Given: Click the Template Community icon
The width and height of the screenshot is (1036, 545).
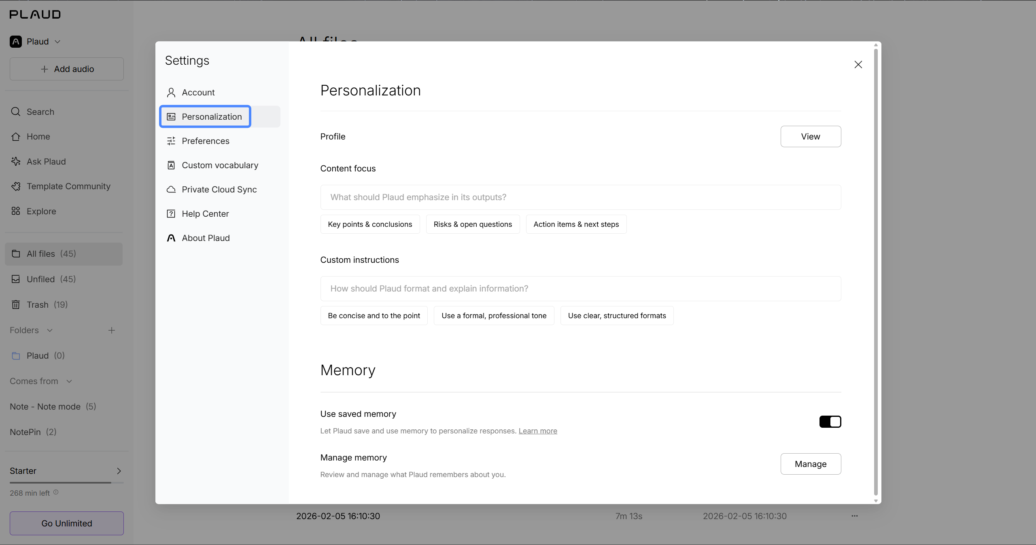Looking at the screenshot, I should (16, 186).
